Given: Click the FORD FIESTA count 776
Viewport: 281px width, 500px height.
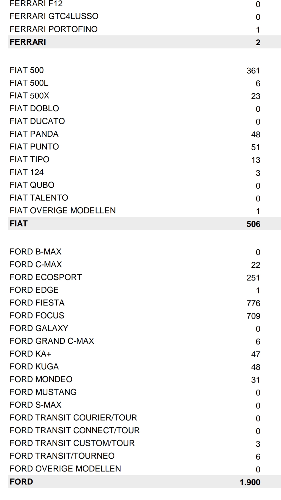Looking at the screenshot, I should (253, 303).
